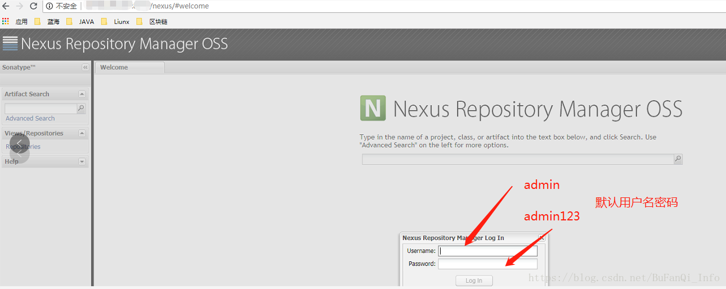Click the previous image carousel arrow
Viewport: 726px width, 289px height.
[x=20, y=144]
